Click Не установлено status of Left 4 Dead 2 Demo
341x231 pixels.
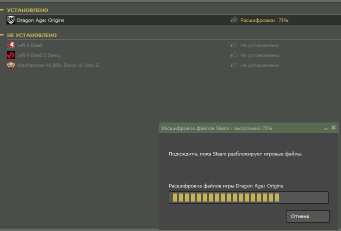pyautogui.click(x=259, y=55)
